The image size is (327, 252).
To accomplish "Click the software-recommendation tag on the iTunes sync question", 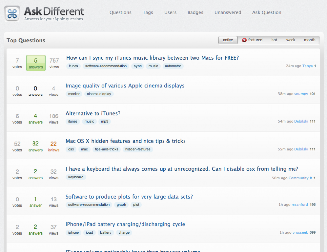I will (106, 66).
